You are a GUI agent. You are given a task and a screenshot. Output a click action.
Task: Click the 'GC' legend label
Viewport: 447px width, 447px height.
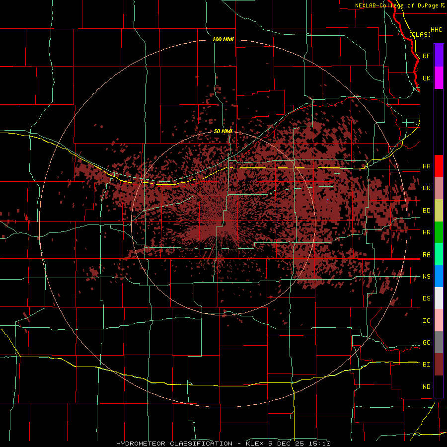(x=427, y=342)
